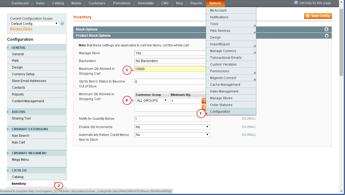The width and height of the screenshot is (345, 195).
Task: Select Configuration from System menu
Action: point(231,112)
